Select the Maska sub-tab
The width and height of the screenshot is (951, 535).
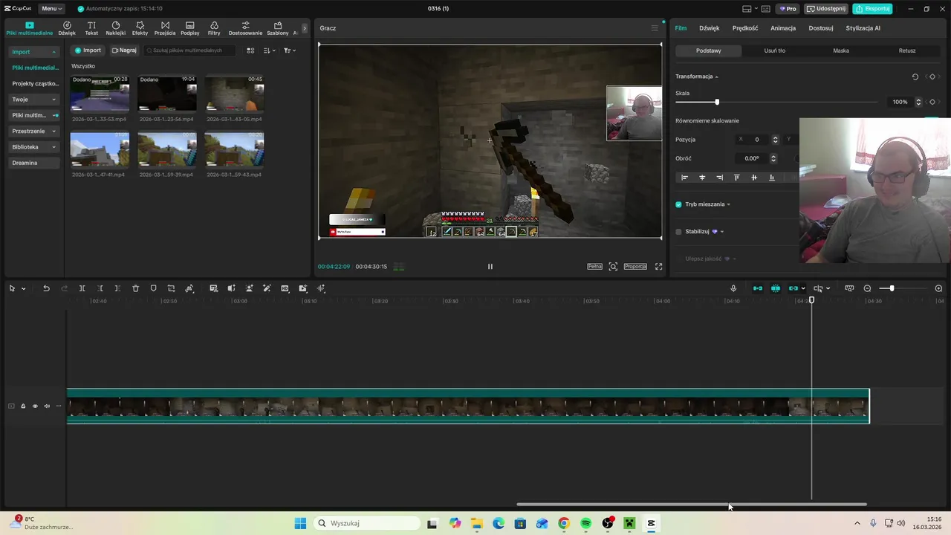pos(841,51)
